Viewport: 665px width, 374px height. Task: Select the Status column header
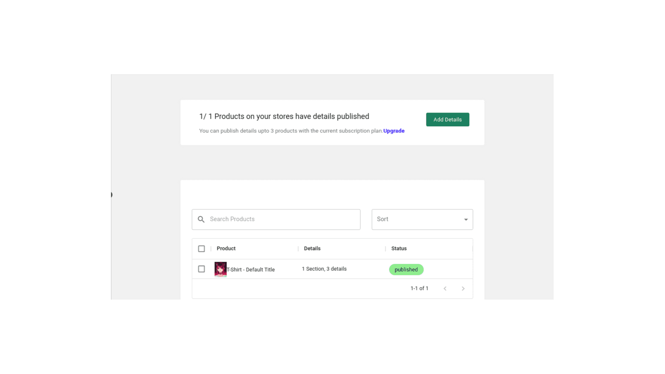coord(399,248)
